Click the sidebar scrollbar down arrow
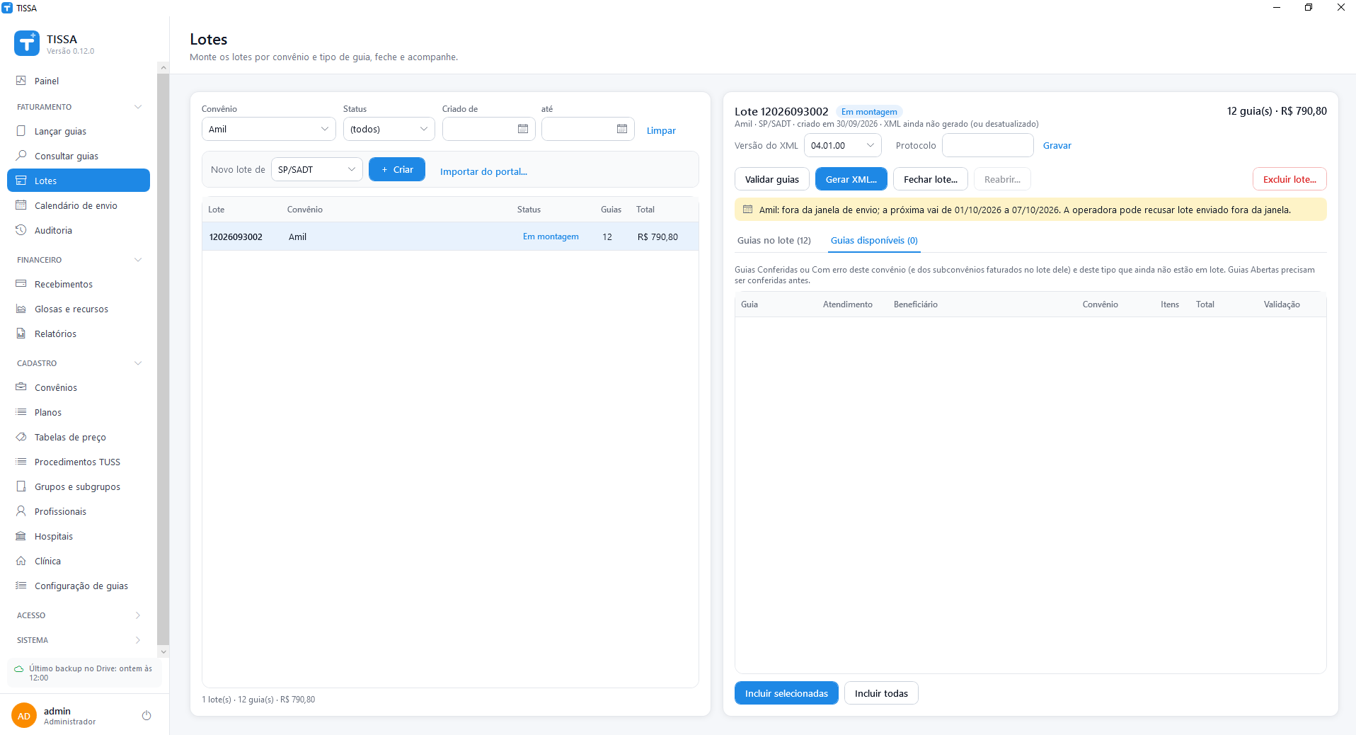The image size is (1356, 735). coord(163,651)
